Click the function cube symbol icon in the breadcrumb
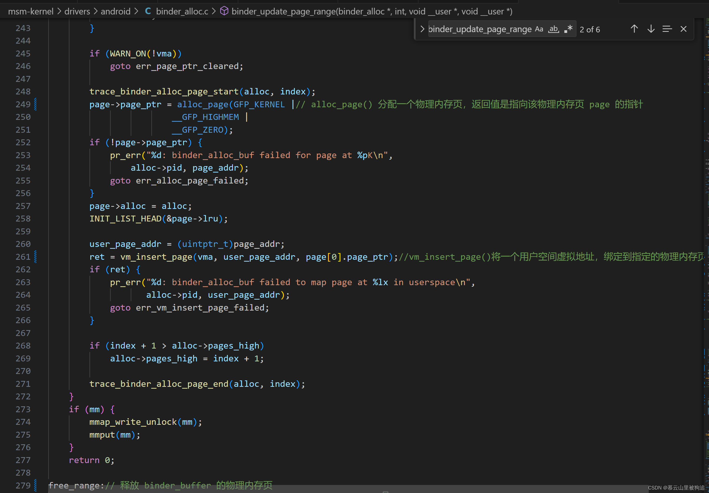Image resolution: width=709 pixels, height=493 pixels. 224,12
